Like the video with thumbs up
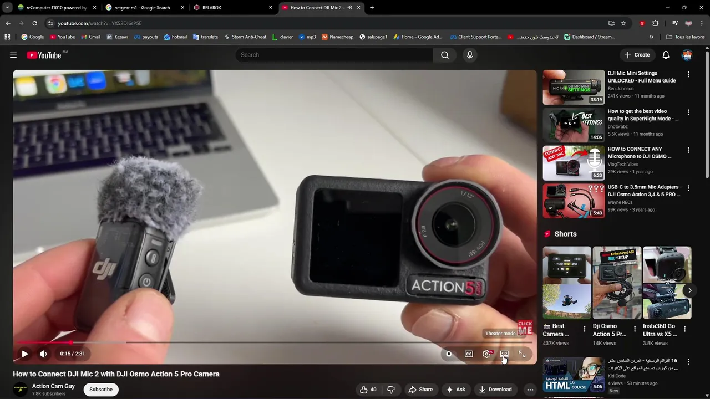Screen dimensions: 710x399 (368, 390)
